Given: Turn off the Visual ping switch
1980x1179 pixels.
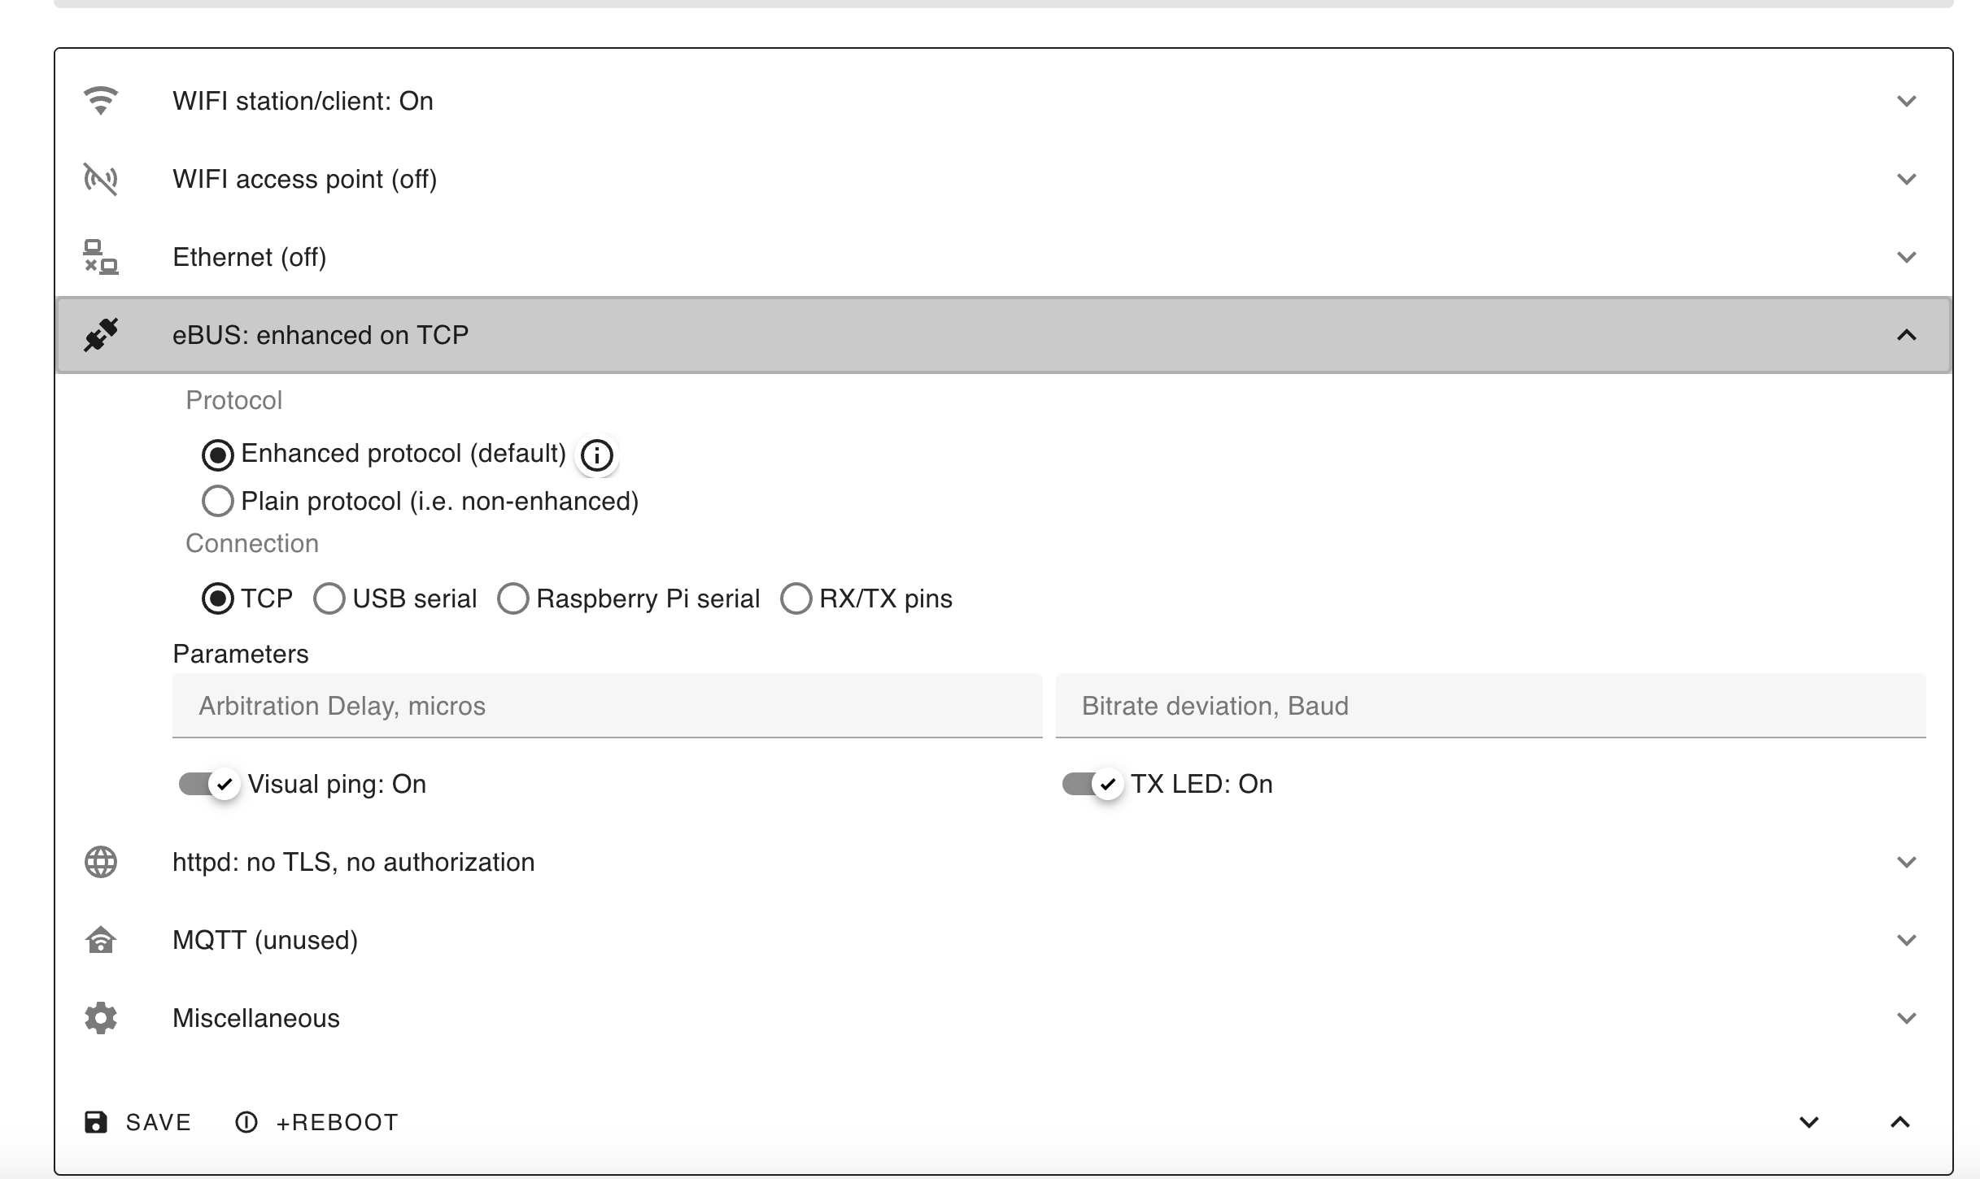Looking at the screenshot, I should pyautogui.click(x=210, y=784).
